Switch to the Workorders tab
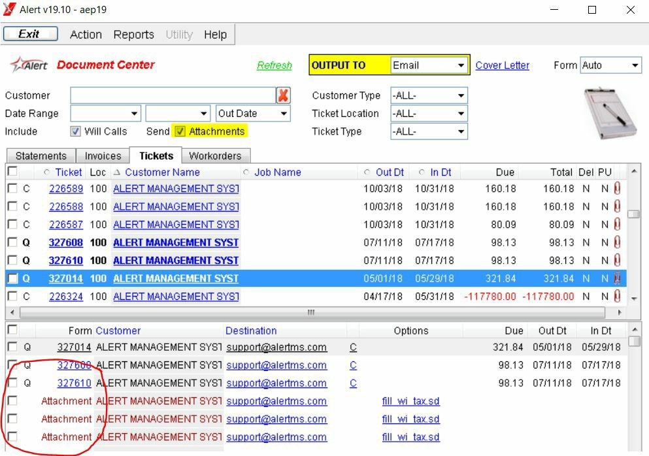Screen dimensions: 649x456 tap(215, 155)
